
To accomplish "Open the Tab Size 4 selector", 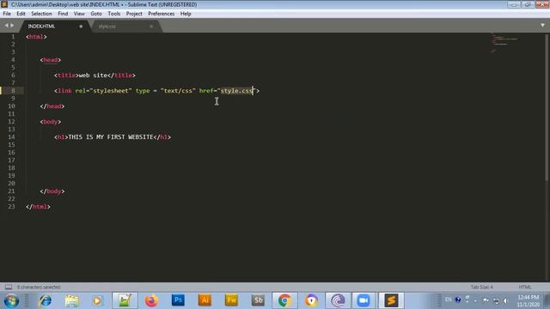I will click(481, 287).
